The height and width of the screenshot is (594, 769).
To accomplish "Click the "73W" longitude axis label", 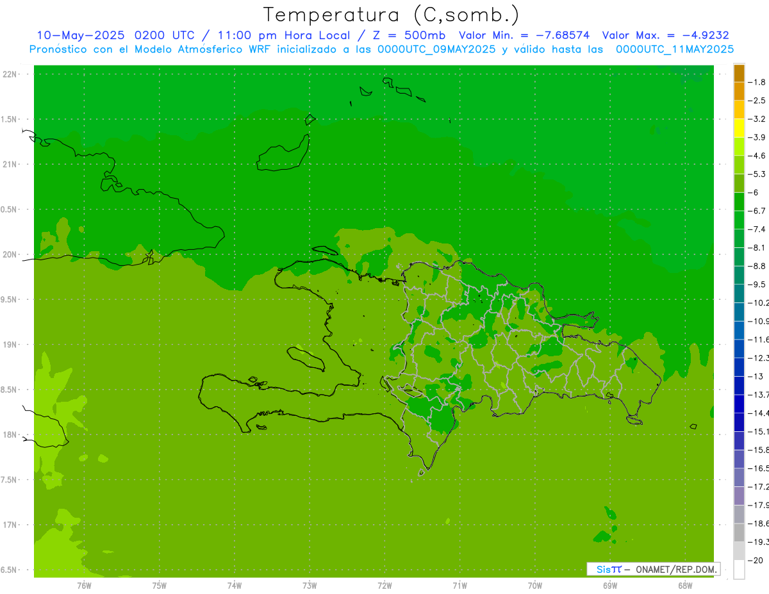I will [x=309, y=586].
